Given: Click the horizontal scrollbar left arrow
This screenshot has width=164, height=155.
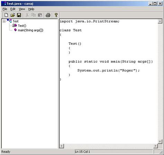Looking at the screenshot, I should (x=62, y=146).
